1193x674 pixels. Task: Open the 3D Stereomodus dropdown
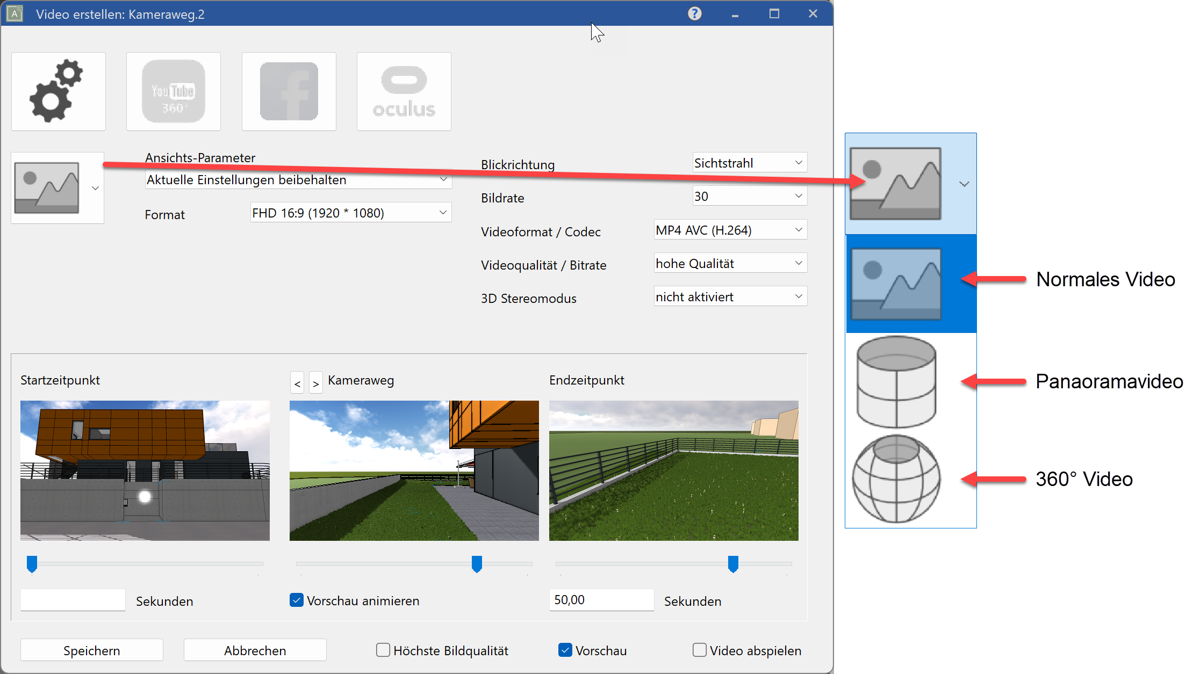730,296
